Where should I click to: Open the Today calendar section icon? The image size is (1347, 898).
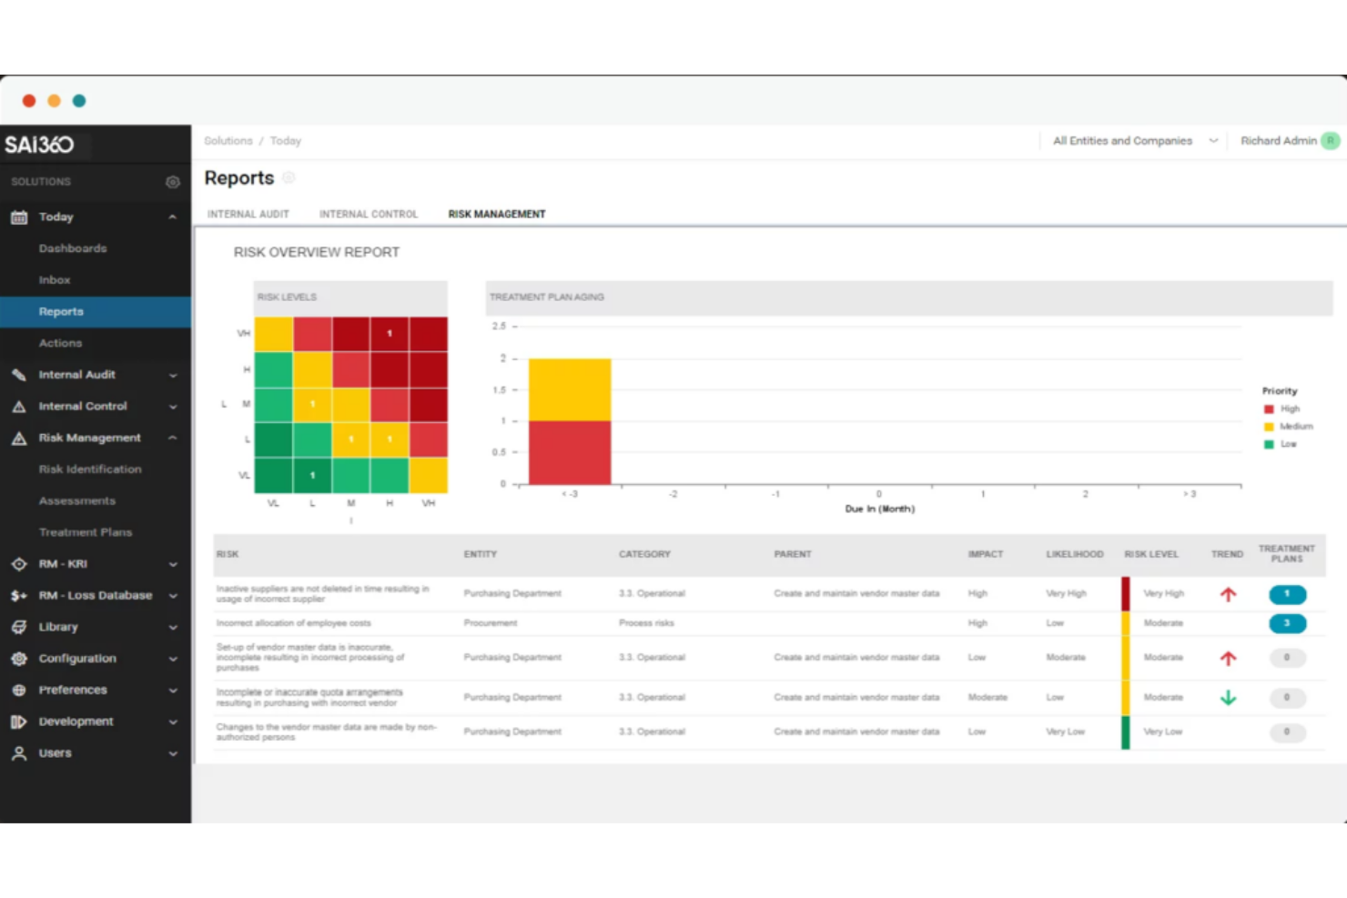pos(19,217)
